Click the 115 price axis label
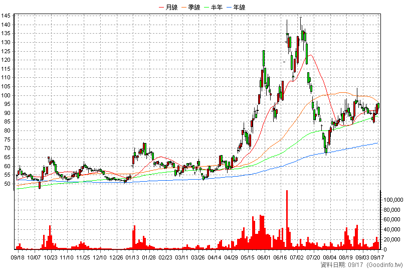Image resolution: width=405 pixels, height=271 pixels. [6, 69]
